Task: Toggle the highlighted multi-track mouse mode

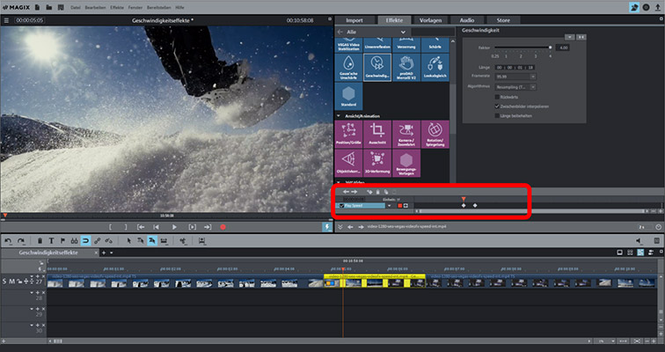Action: click(x=152, y=241)
